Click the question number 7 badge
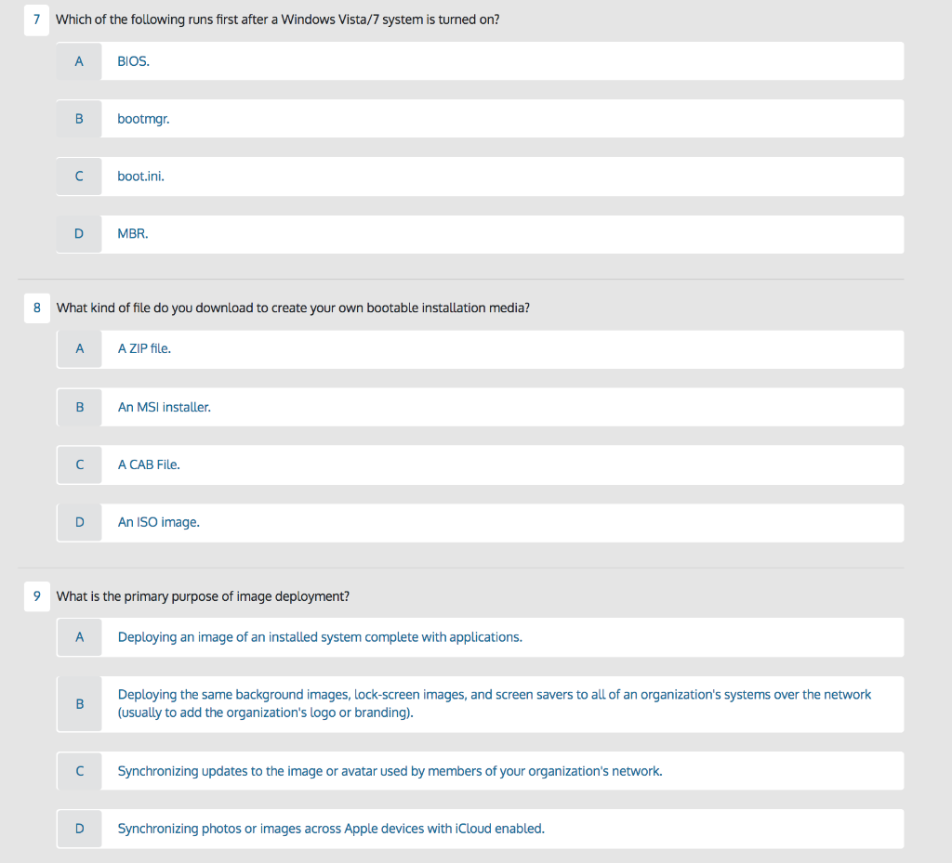The width and height of the screenshot is (952, 863). pos(36,20)
